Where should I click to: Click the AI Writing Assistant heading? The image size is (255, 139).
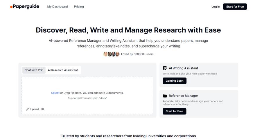coord(183,68)
